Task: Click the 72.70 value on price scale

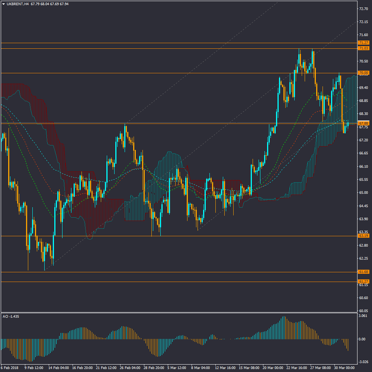Action: (364, 9)
